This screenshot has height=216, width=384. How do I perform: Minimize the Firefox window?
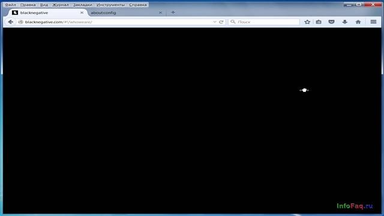point(349,5)
